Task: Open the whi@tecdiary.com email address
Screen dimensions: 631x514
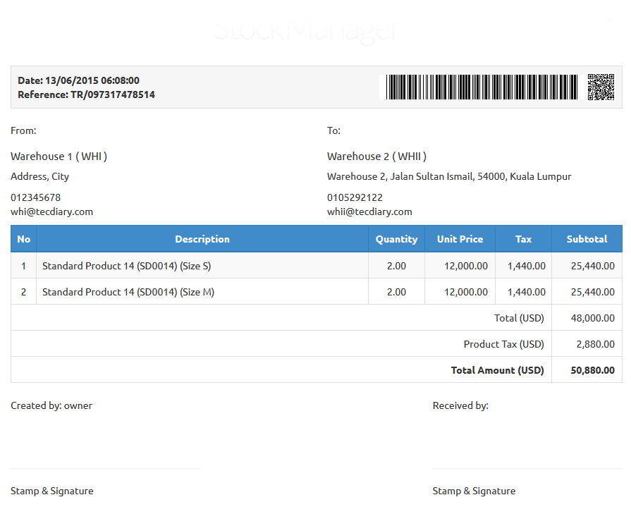Action: 51,212
